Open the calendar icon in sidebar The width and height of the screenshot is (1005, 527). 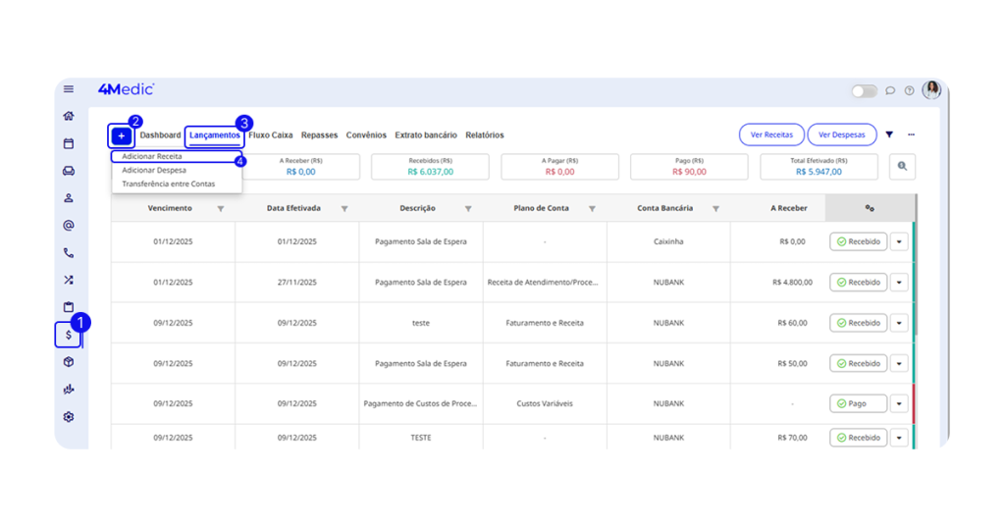pos(69,143)
